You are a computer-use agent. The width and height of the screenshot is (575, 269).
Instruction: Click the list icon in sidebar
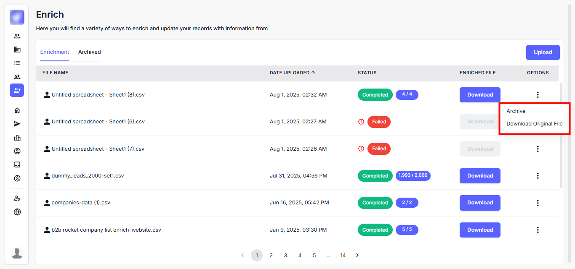click(17, 63)
